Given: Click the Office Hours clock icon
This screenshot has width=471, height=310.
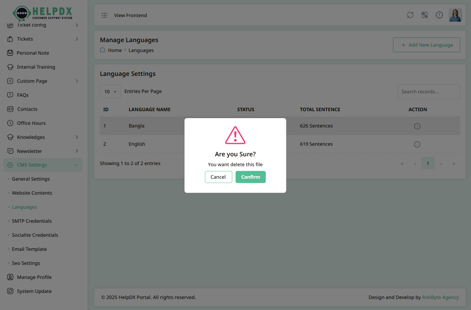Looking at the screenshot, I should [x=10, y=123].
